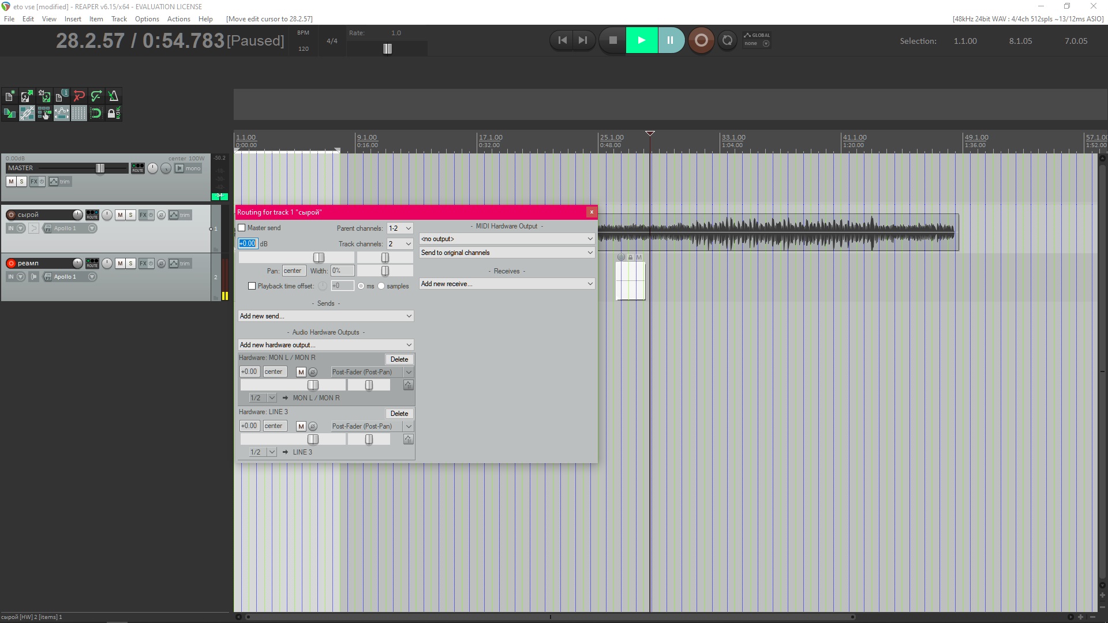Open the Actions menu
This screenshot has height=623, width=1108.
click(x=178, y=19)
